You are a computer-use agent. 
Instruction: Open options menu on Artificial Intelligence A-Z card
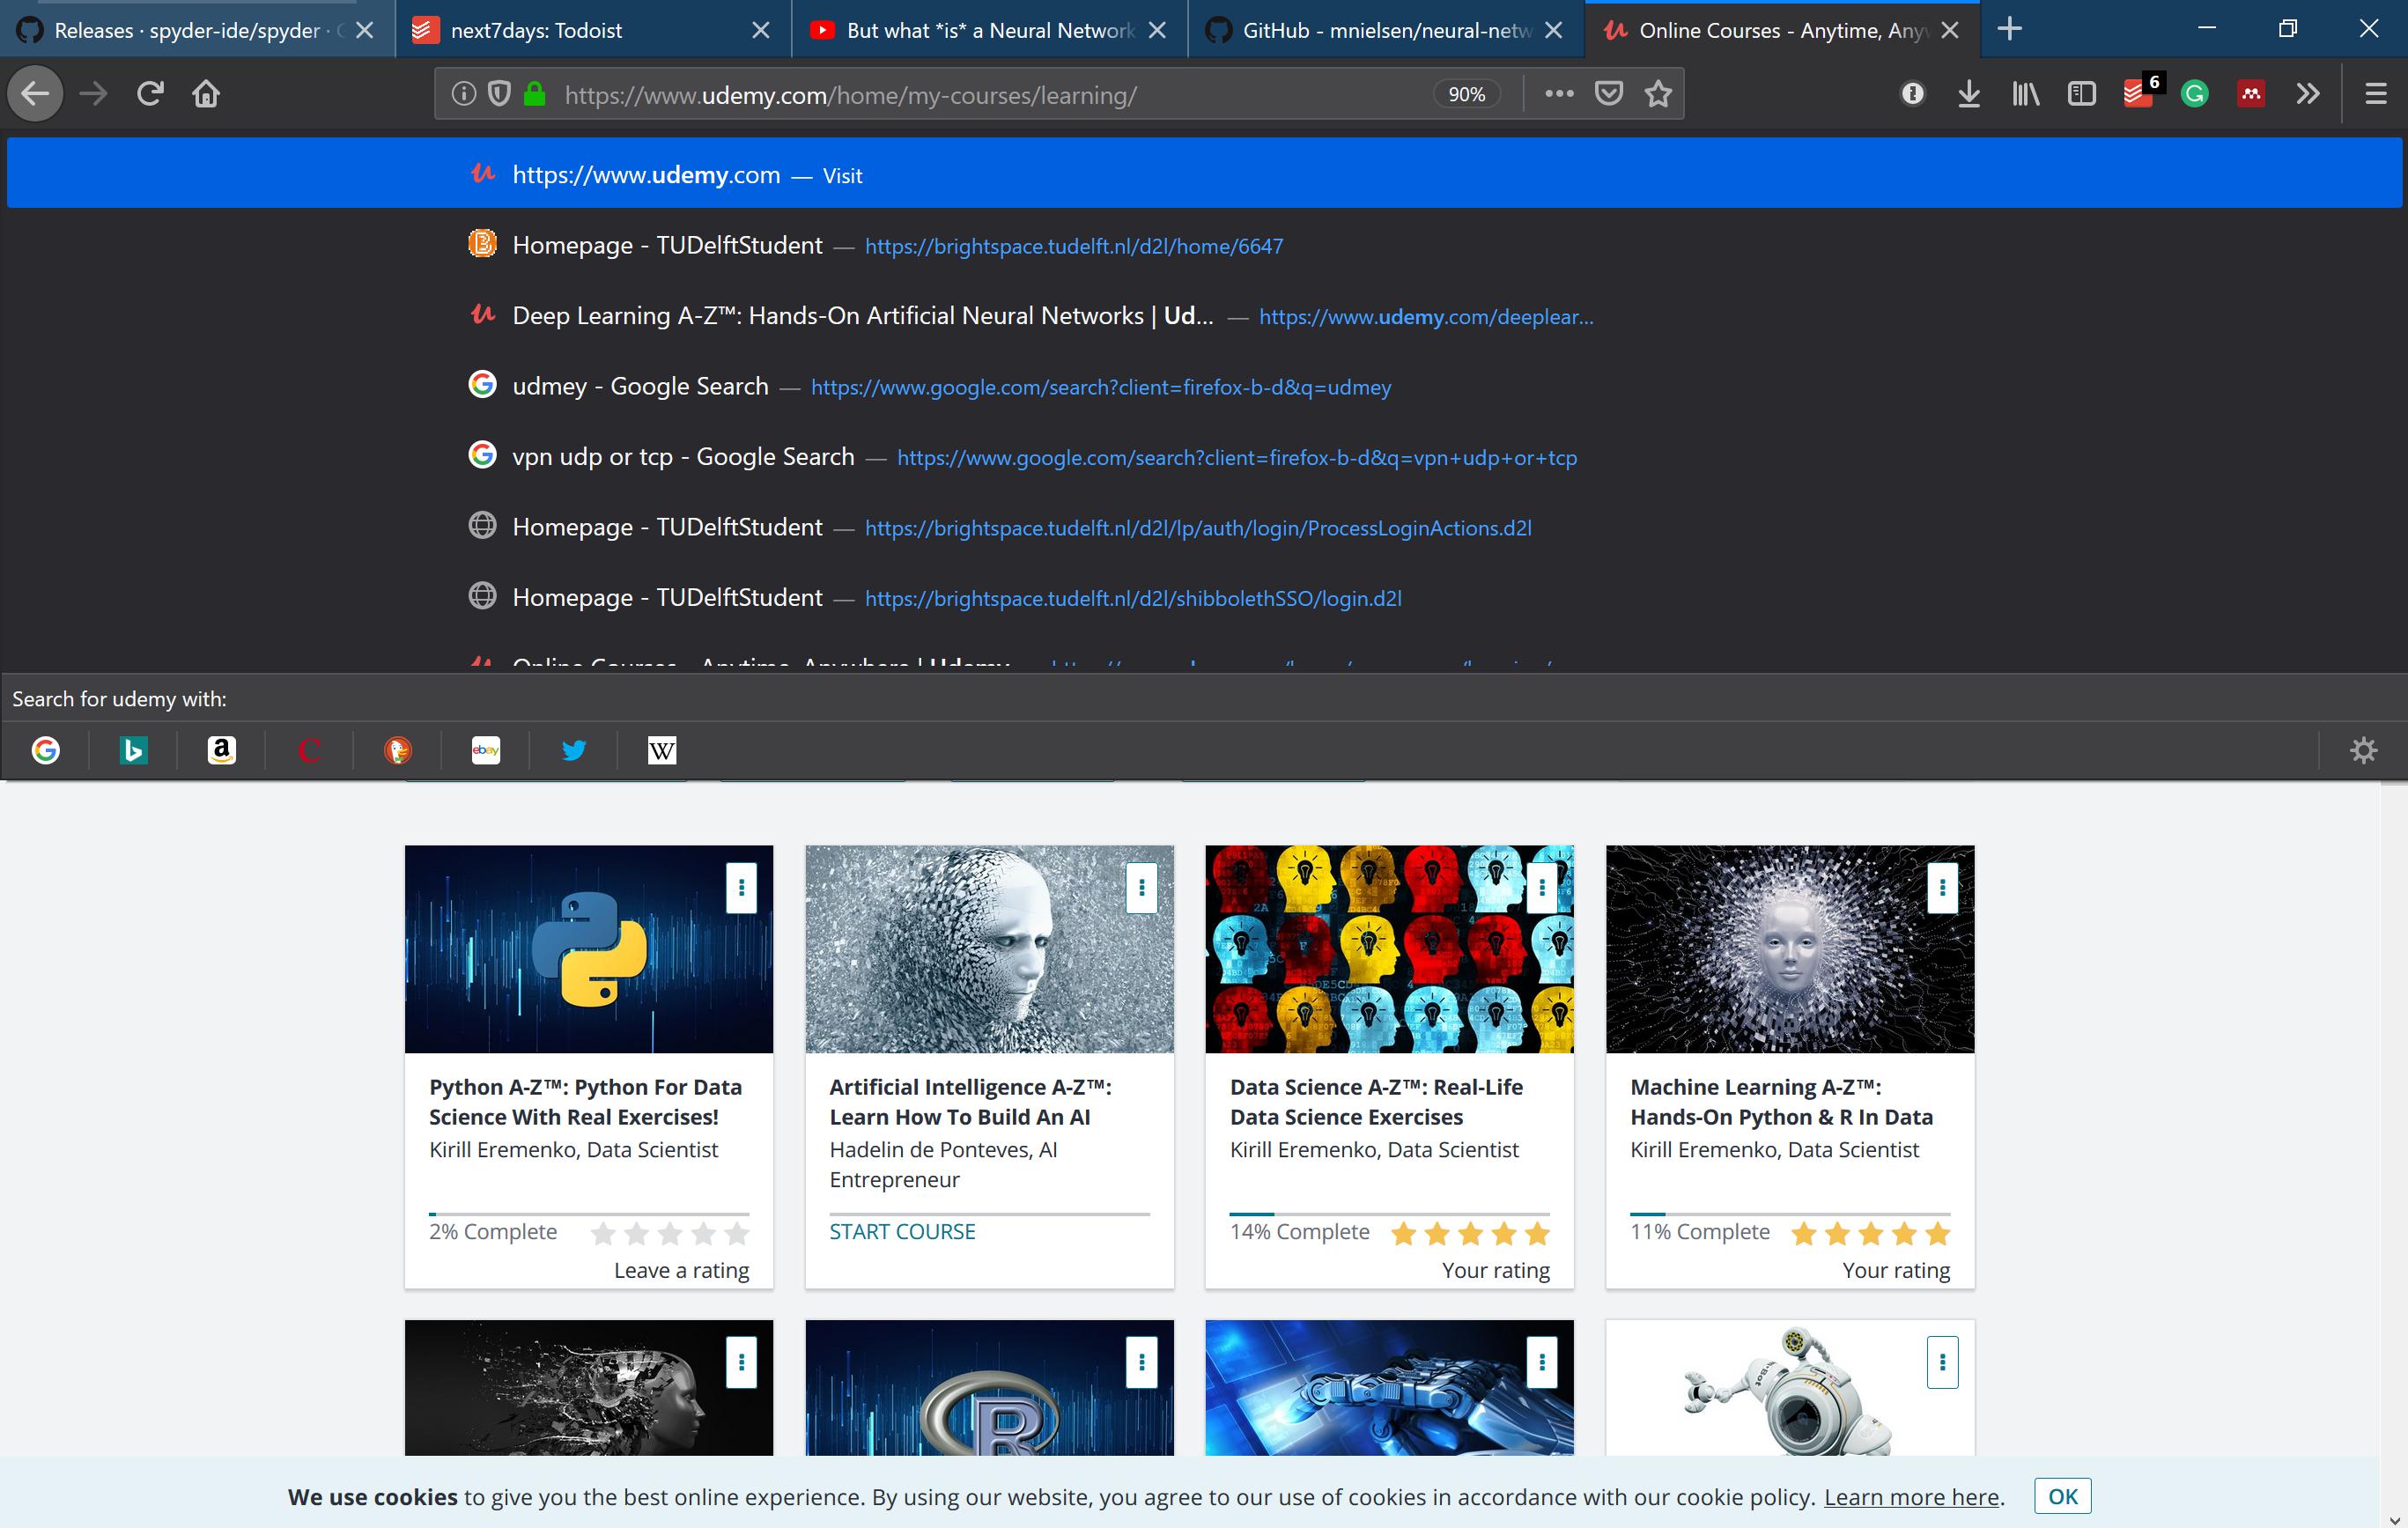(x=1141, y=887)
